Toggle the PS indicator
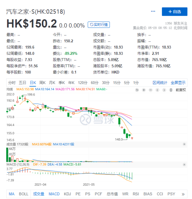 [88, 194]
